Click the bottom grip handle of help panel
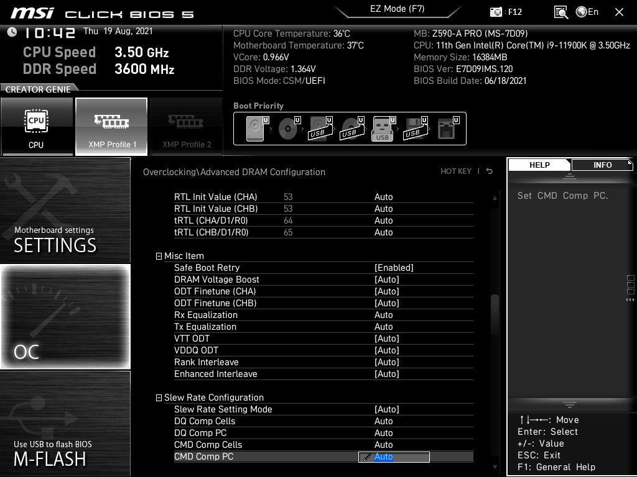 [570, 404]
